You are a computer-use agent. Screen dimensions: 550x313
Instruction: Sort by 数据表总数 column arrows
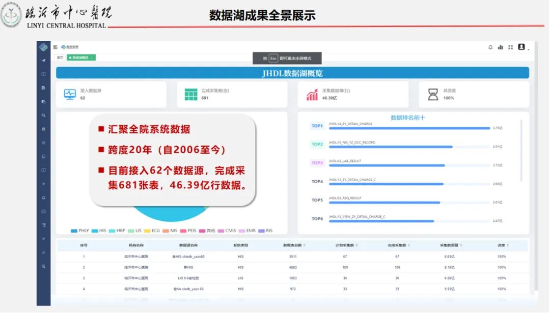(305, 245)
